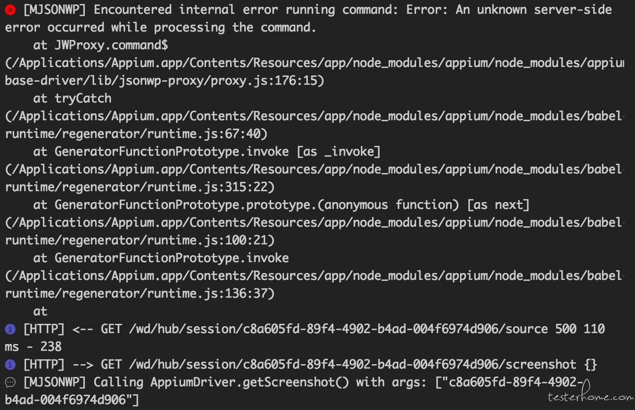This screenshot has height=410, width=635.
Task: Click the 'at tryCatch' stack line
Action: pos(72,99)
